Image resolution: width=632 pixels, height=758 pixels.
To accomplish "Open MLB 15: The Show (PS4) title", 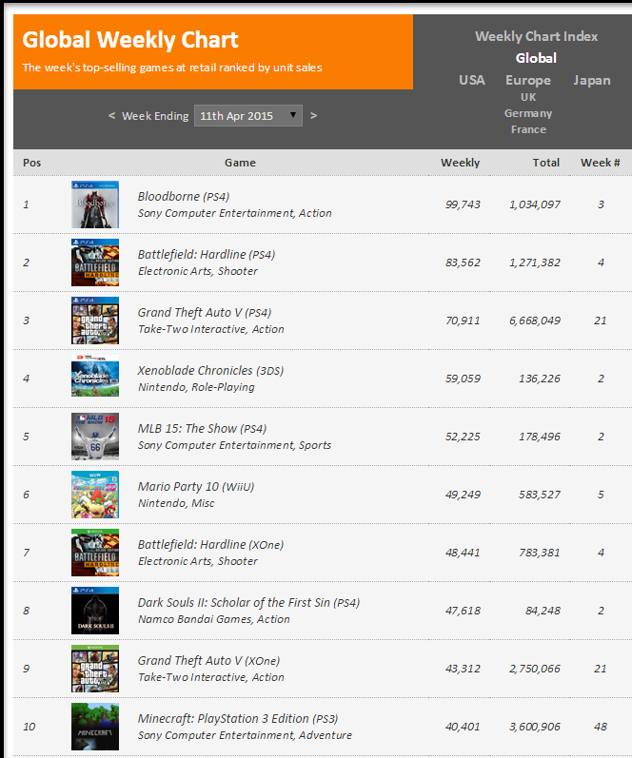I will point(202,429).
